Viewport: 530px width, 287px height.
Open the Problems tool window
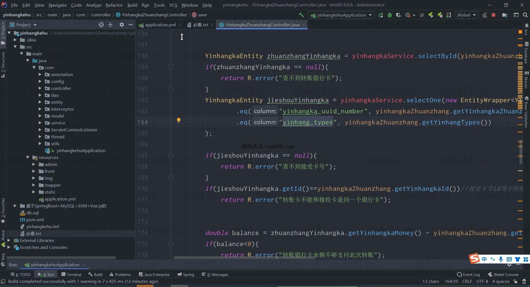tap(120, 275)
